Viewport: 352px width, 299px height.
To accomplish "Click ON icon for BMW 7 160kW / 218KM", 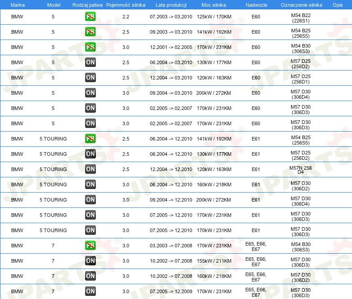I will coord(90,276).
